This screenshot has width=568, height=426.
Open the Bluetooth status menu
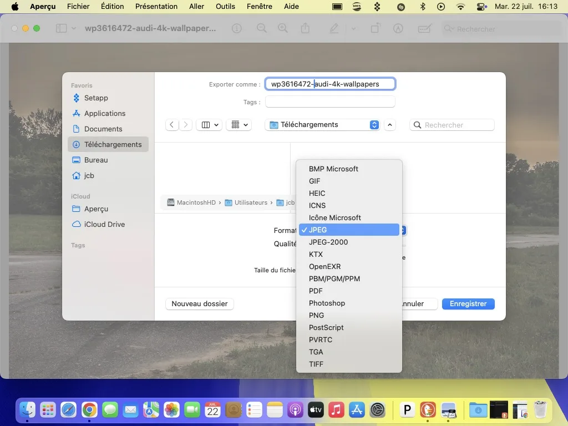tap(422, 6)
